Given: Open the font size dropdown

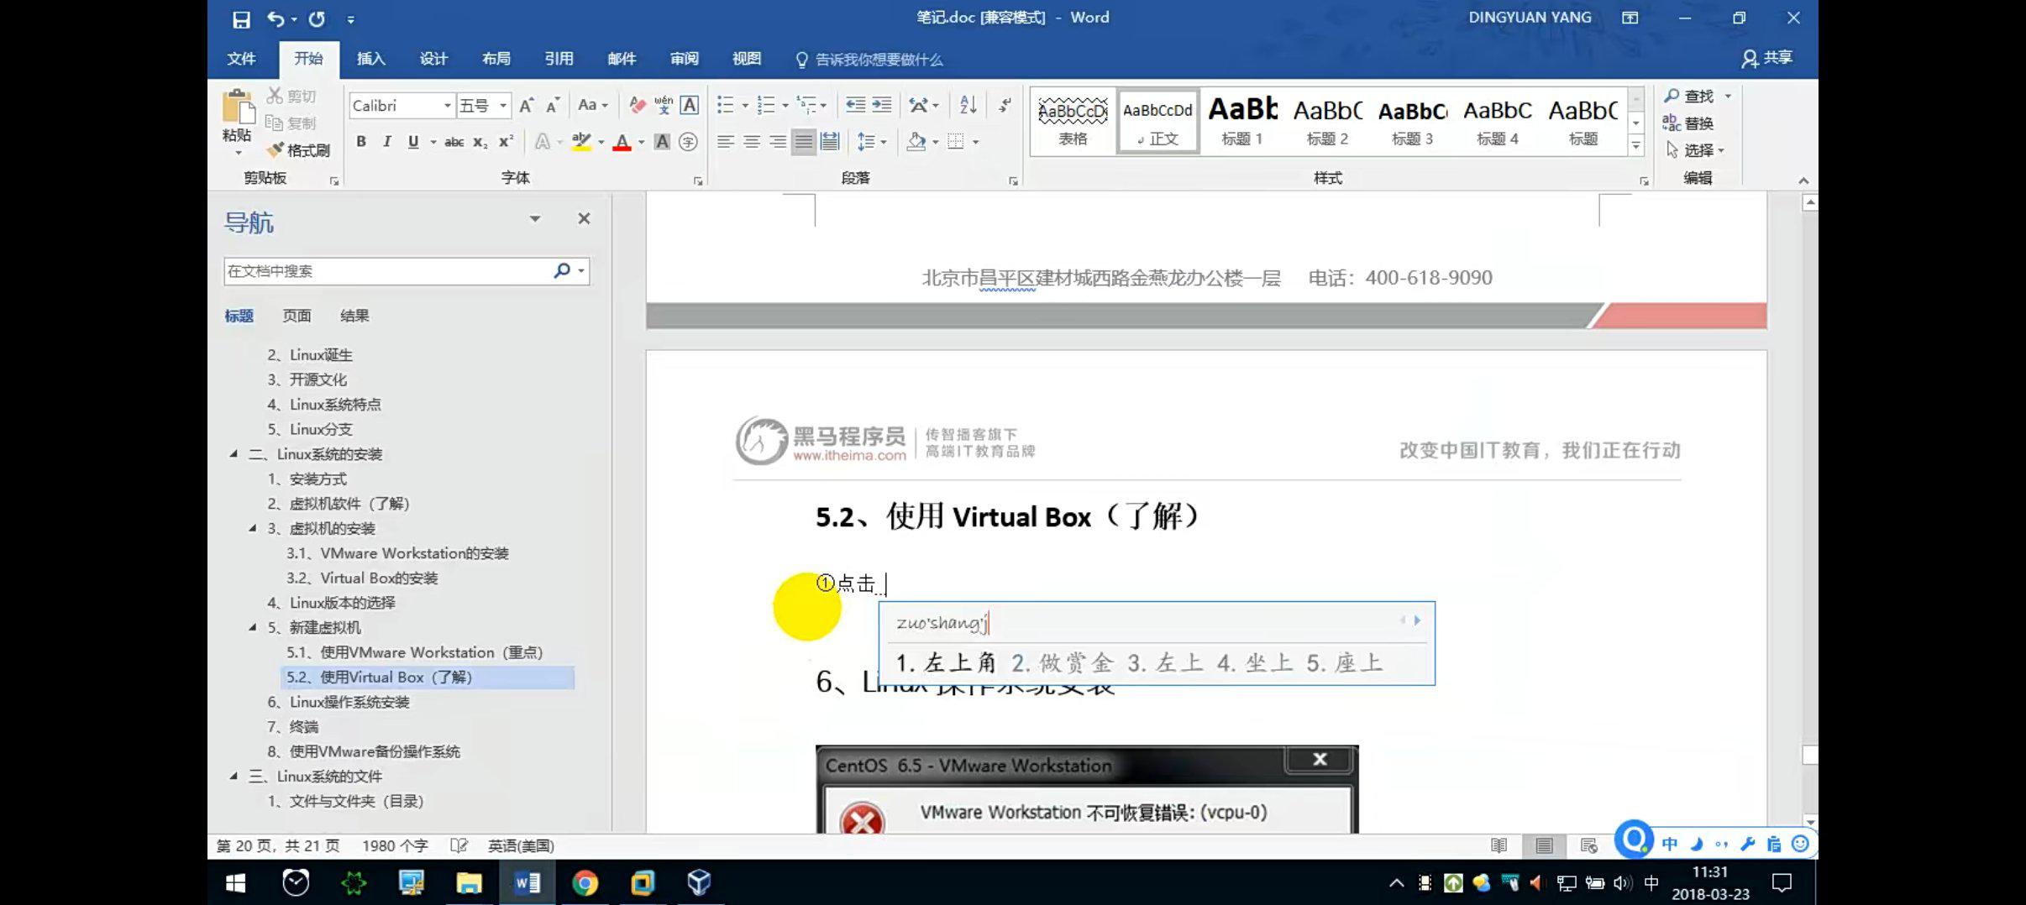Looking at the screenshot, I should (x=503, y=106).
